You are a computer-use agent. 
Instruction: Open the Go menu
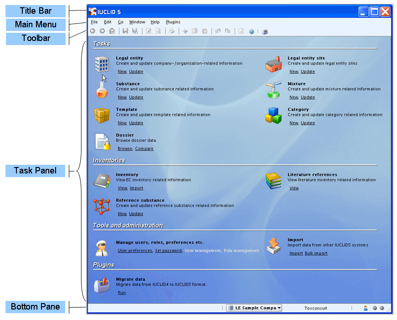pos(120,22)
